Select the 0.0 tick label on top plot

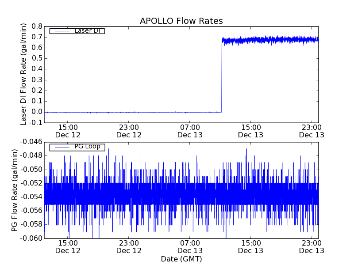pos(37,112)
